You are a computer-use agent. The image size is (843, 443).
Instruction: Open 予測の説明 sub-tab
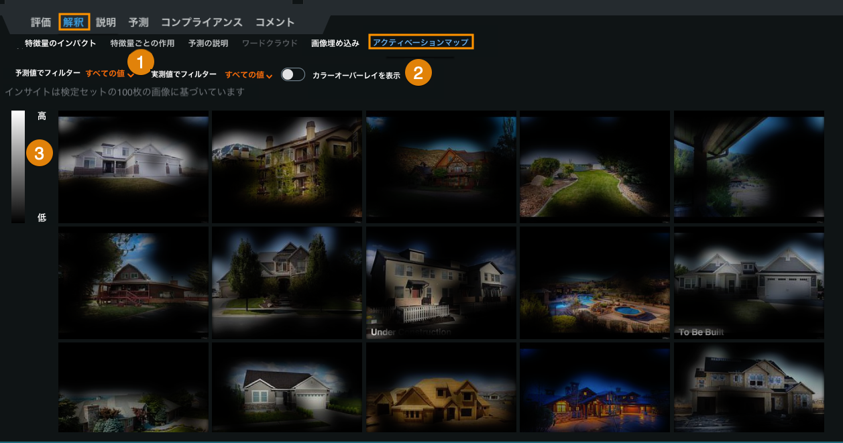(x=208, y=43)
